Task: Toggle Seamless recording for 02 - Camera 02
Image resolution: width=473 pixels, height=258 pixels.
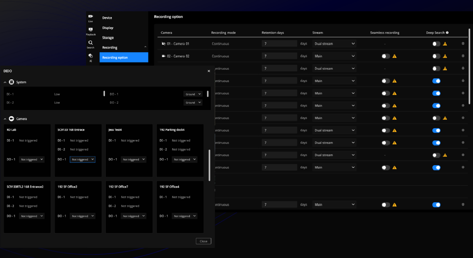Action: (x=385, y=56)
